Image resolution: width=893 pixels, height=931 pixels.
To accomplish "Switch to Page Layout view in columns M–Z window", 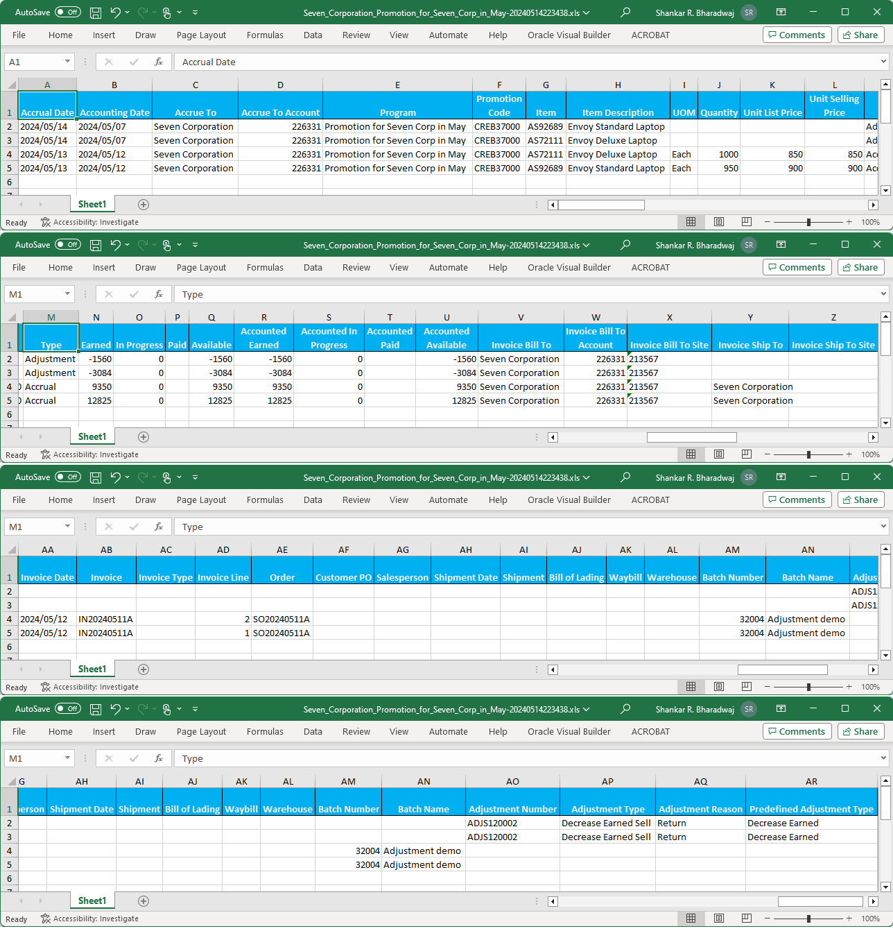I will (719, 454).
